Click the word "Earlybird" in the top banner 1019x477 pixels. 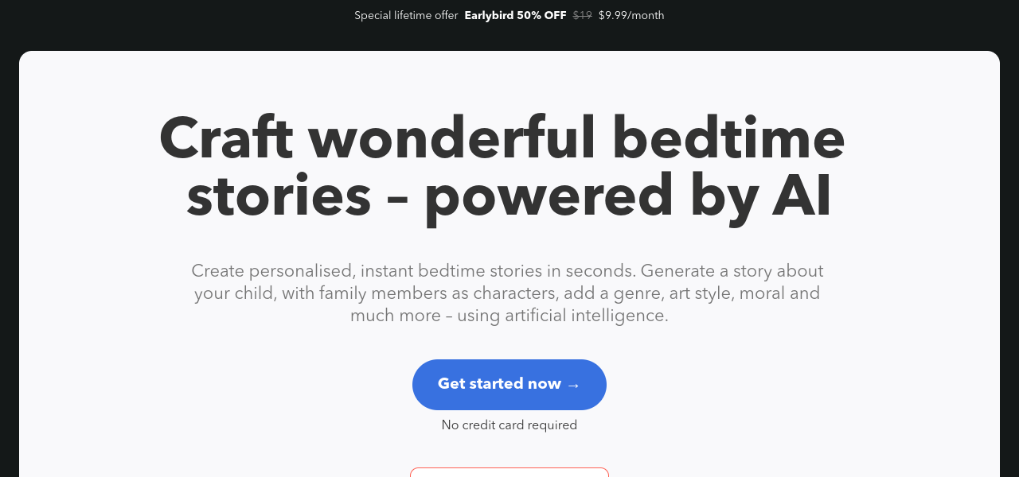pyautogui.click(x=489, y=15)
